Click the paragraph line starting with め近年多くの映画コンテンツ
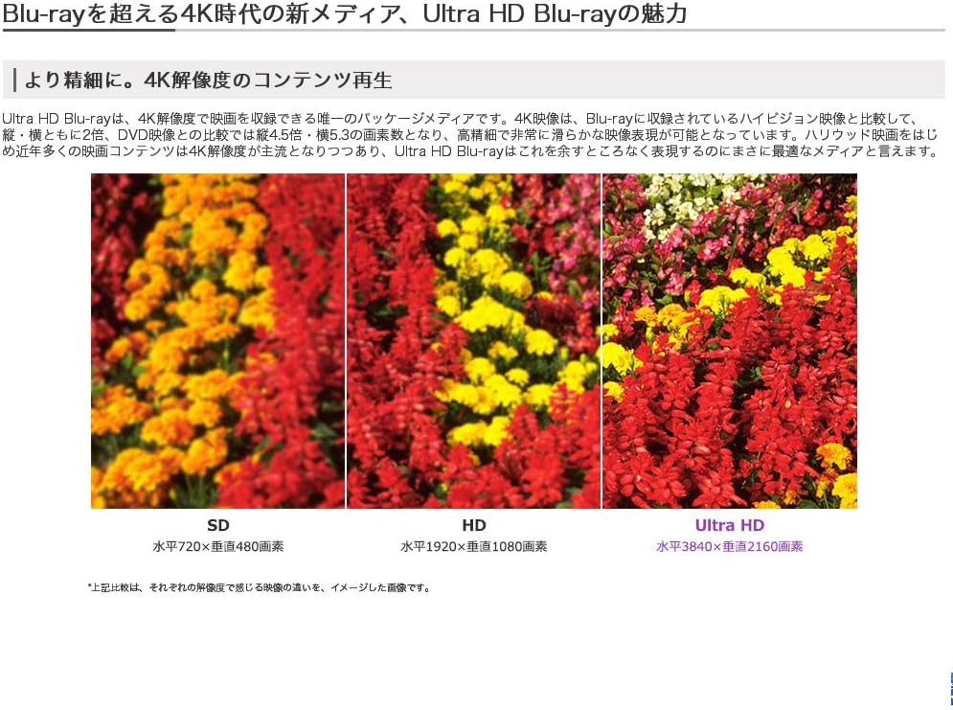Image resolution: width=953 pixels, height=710 pixels. (471, 151)
